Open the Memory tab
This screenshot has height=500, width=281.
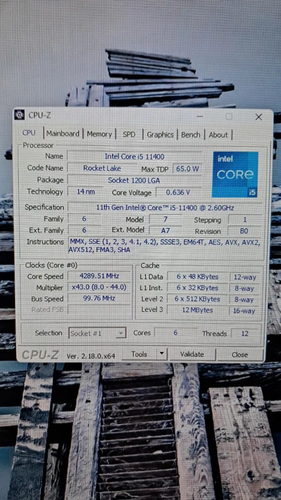click(x=99, y=134)
